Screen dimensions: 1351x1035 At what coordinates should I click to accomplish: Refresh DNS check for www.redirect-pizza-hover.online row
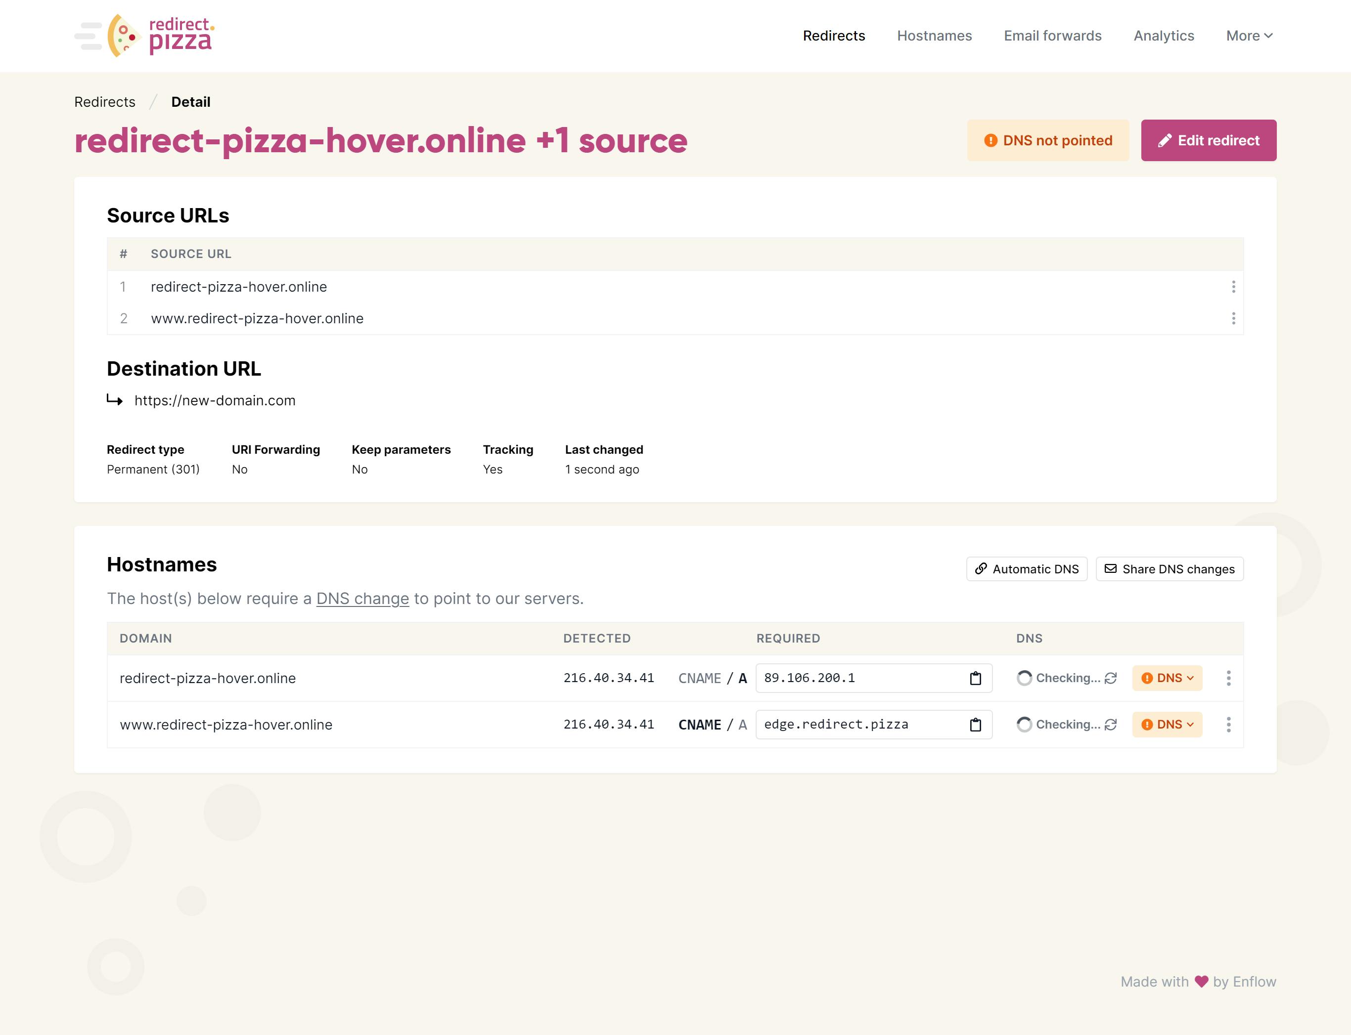[1111, 725]
